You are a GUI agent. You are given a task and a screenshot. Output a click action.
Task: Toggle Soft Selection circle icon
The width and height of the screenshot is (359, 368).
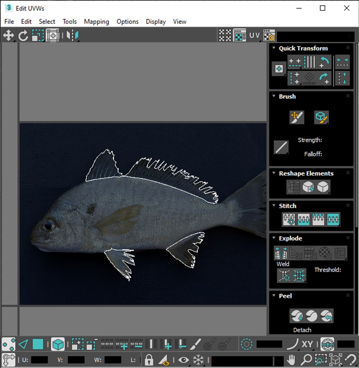pyautogui.click(x=247, y=344)
